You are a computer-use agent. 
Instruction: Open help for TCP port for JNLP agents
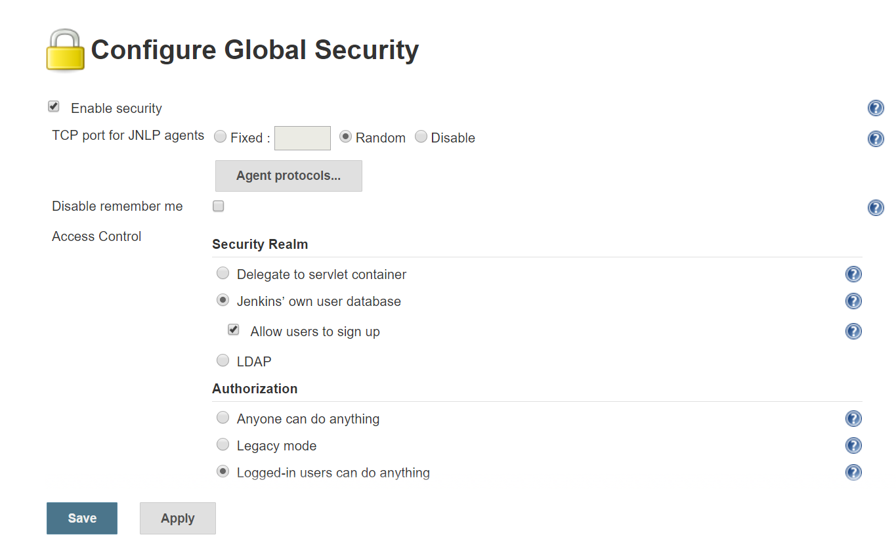[x=876, y=139]
